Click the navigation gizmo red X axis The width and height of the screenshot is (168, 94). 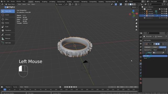(x=137, y=14)
